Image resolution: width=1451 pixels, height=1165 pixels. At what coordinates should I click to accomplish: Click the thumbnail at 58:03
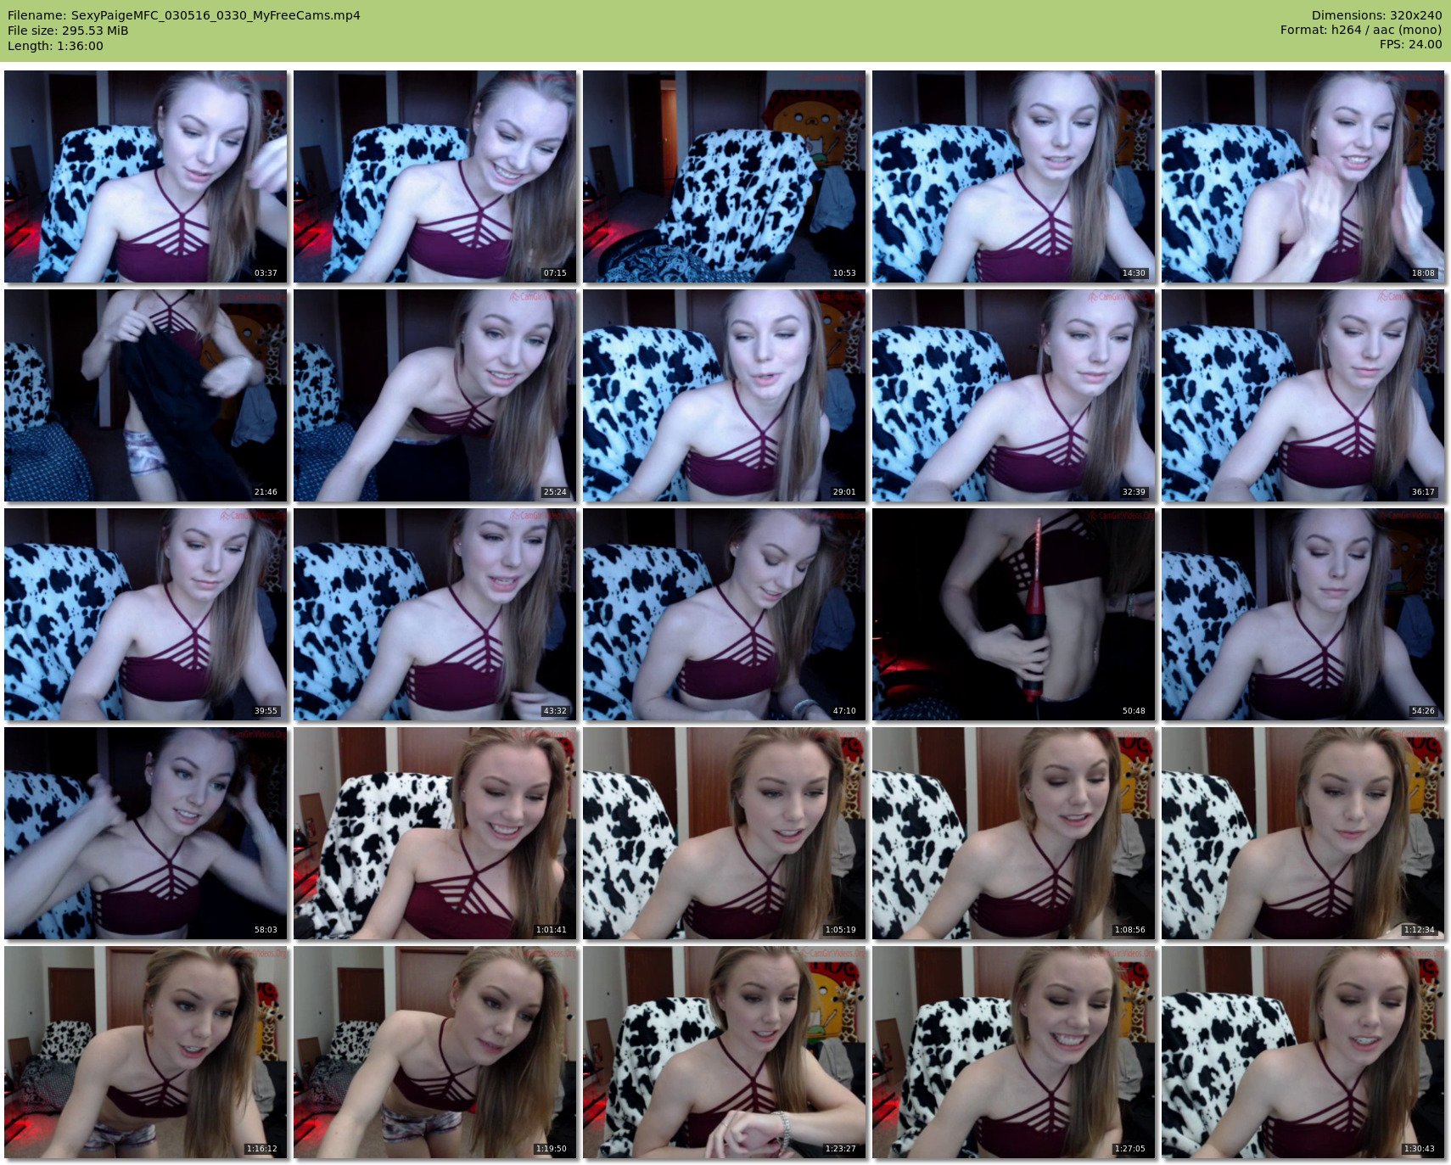click(x=146, y=833)
